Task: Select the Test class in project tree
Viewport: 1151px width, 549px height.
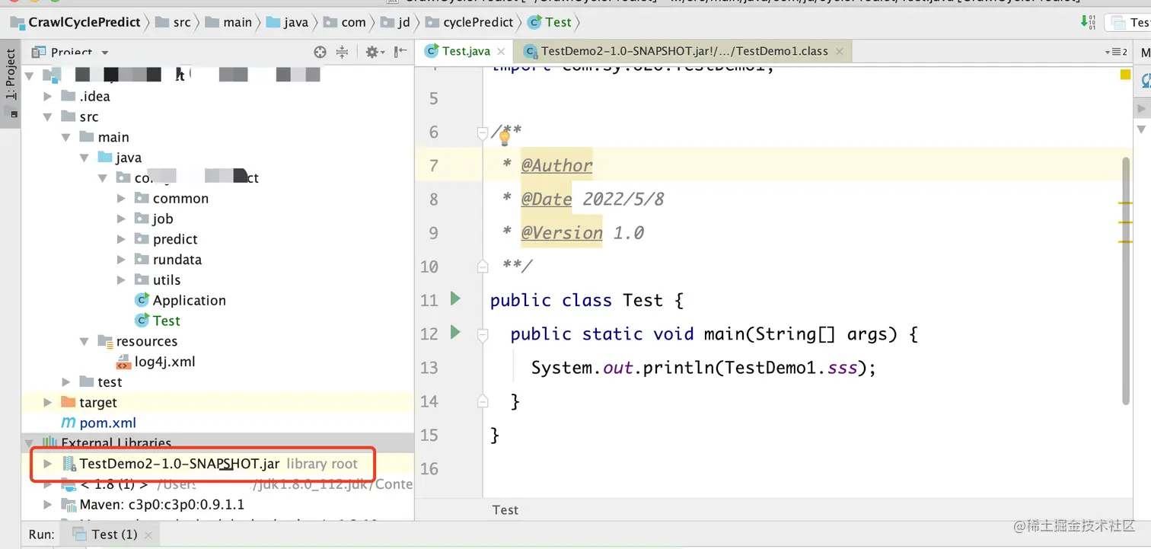Action: (x=166, y=321)
